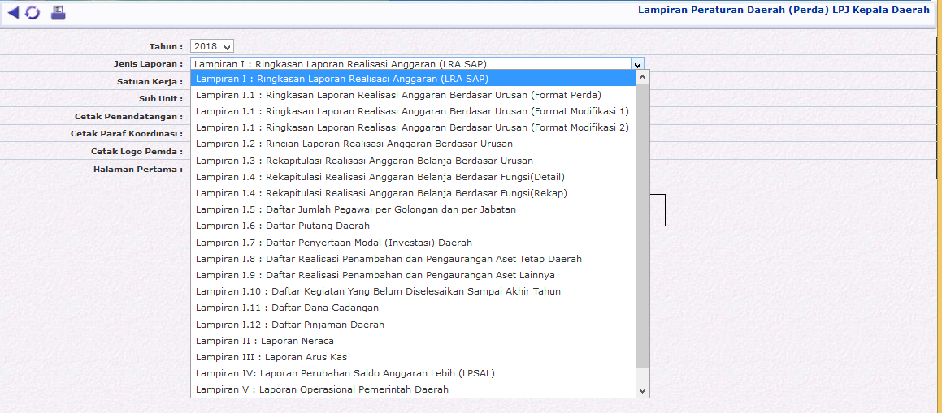Click the list scrollbar up arrow
This screenshot has width=942, height=413.
coord(643,78)
